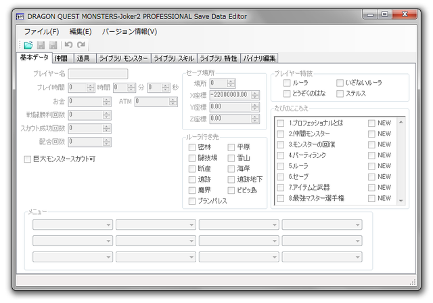This screenshot has width=433, height=303.
Task: Enable the ルーラ player skill checkbox
Action: pos(287,83)
